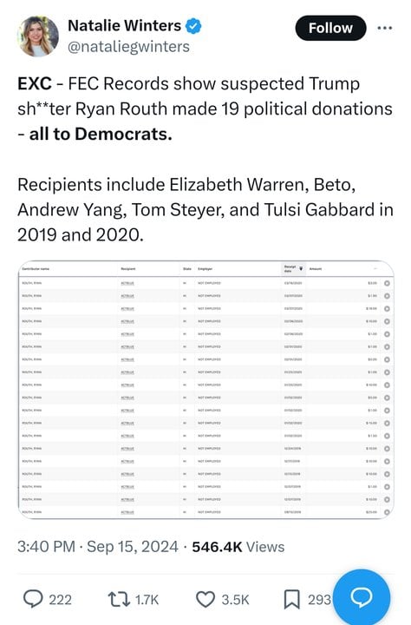The width and height of the screenshot is (411, 625).
Task: Click the Follow button
Action: pos(330,28)
